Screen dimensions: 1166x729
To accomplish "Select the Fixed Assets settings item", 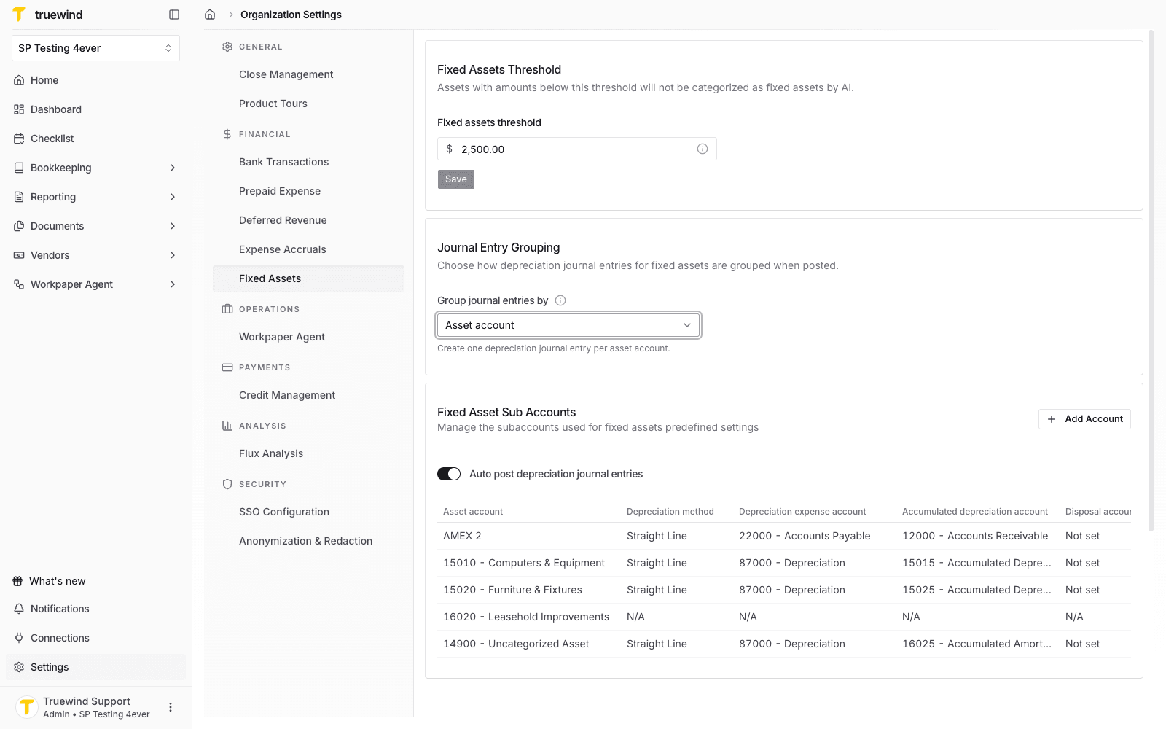I will pos(308,278).
